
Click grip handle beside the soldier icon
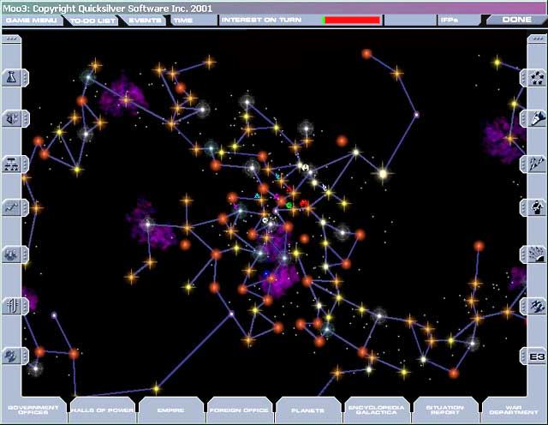pyautogui.click(x=523, y=207)
